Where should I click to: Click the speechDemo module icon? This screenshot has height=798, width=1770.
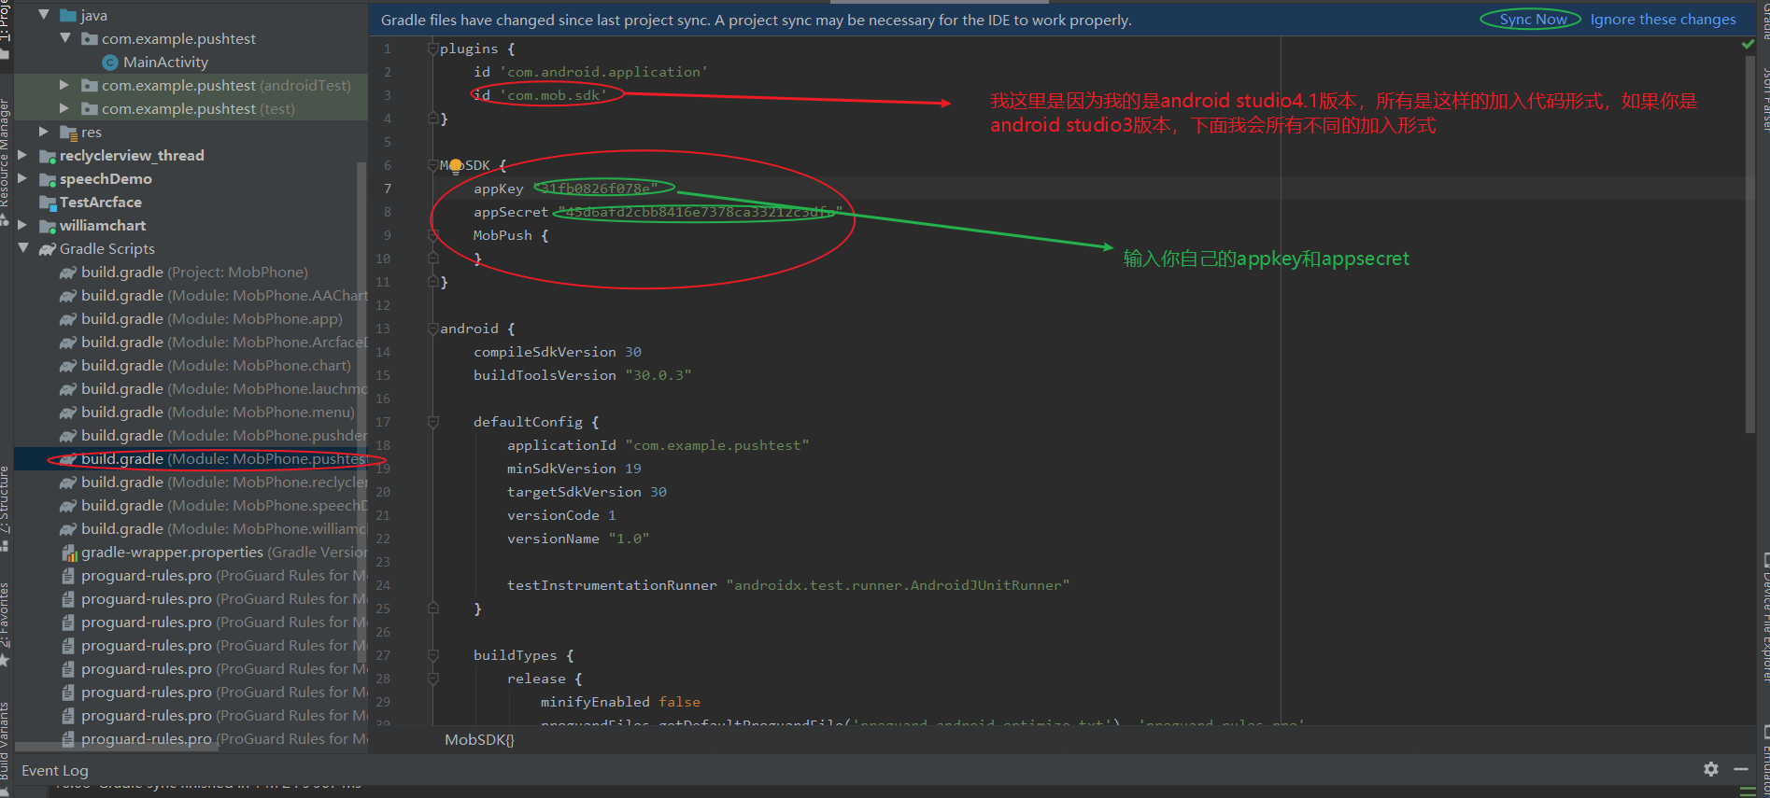(48, 179)
